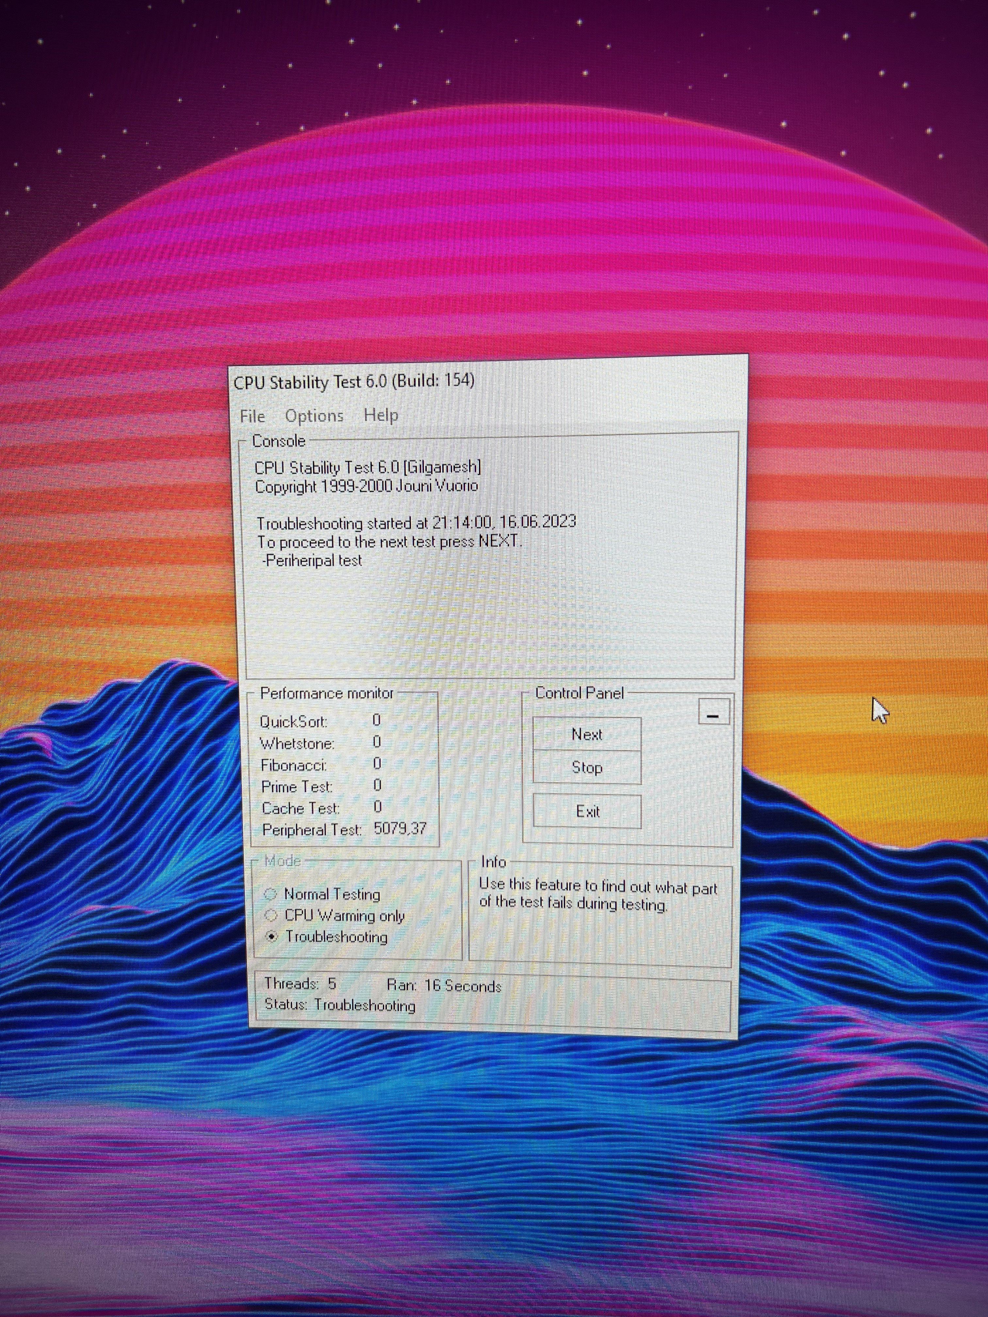Open the Help menu
Screen dimensions: 988x1317
click(381, 415)
